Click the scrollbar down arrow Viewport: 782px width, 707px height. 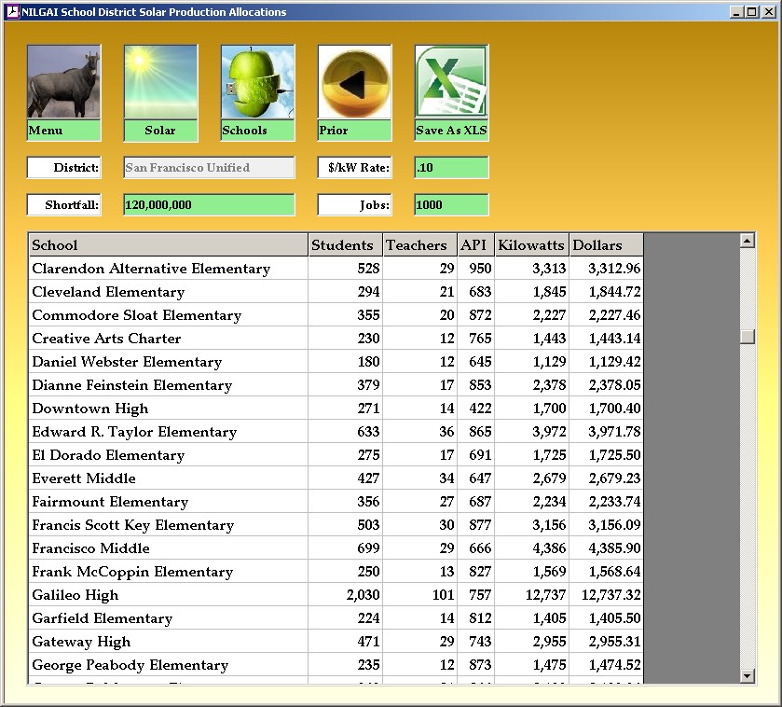click(747, 675)
